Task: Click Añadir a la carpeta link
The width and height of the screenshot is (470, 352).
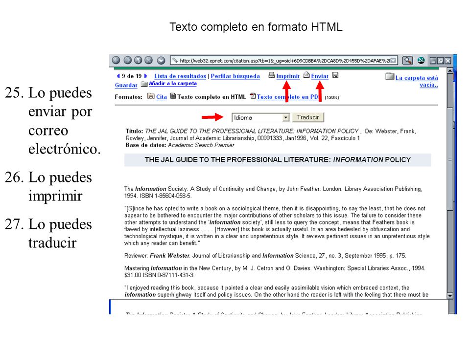Action: 173,84
